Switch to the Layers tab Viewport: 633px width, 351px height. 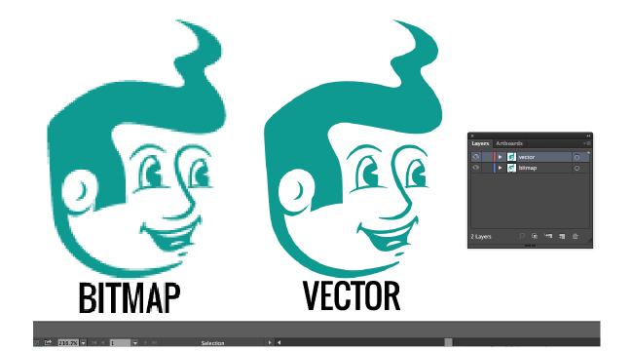point(480,143)
